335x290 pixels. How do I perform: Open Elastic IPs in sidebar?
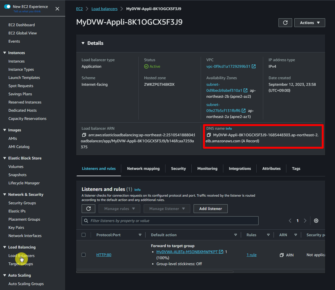(17, 211)
